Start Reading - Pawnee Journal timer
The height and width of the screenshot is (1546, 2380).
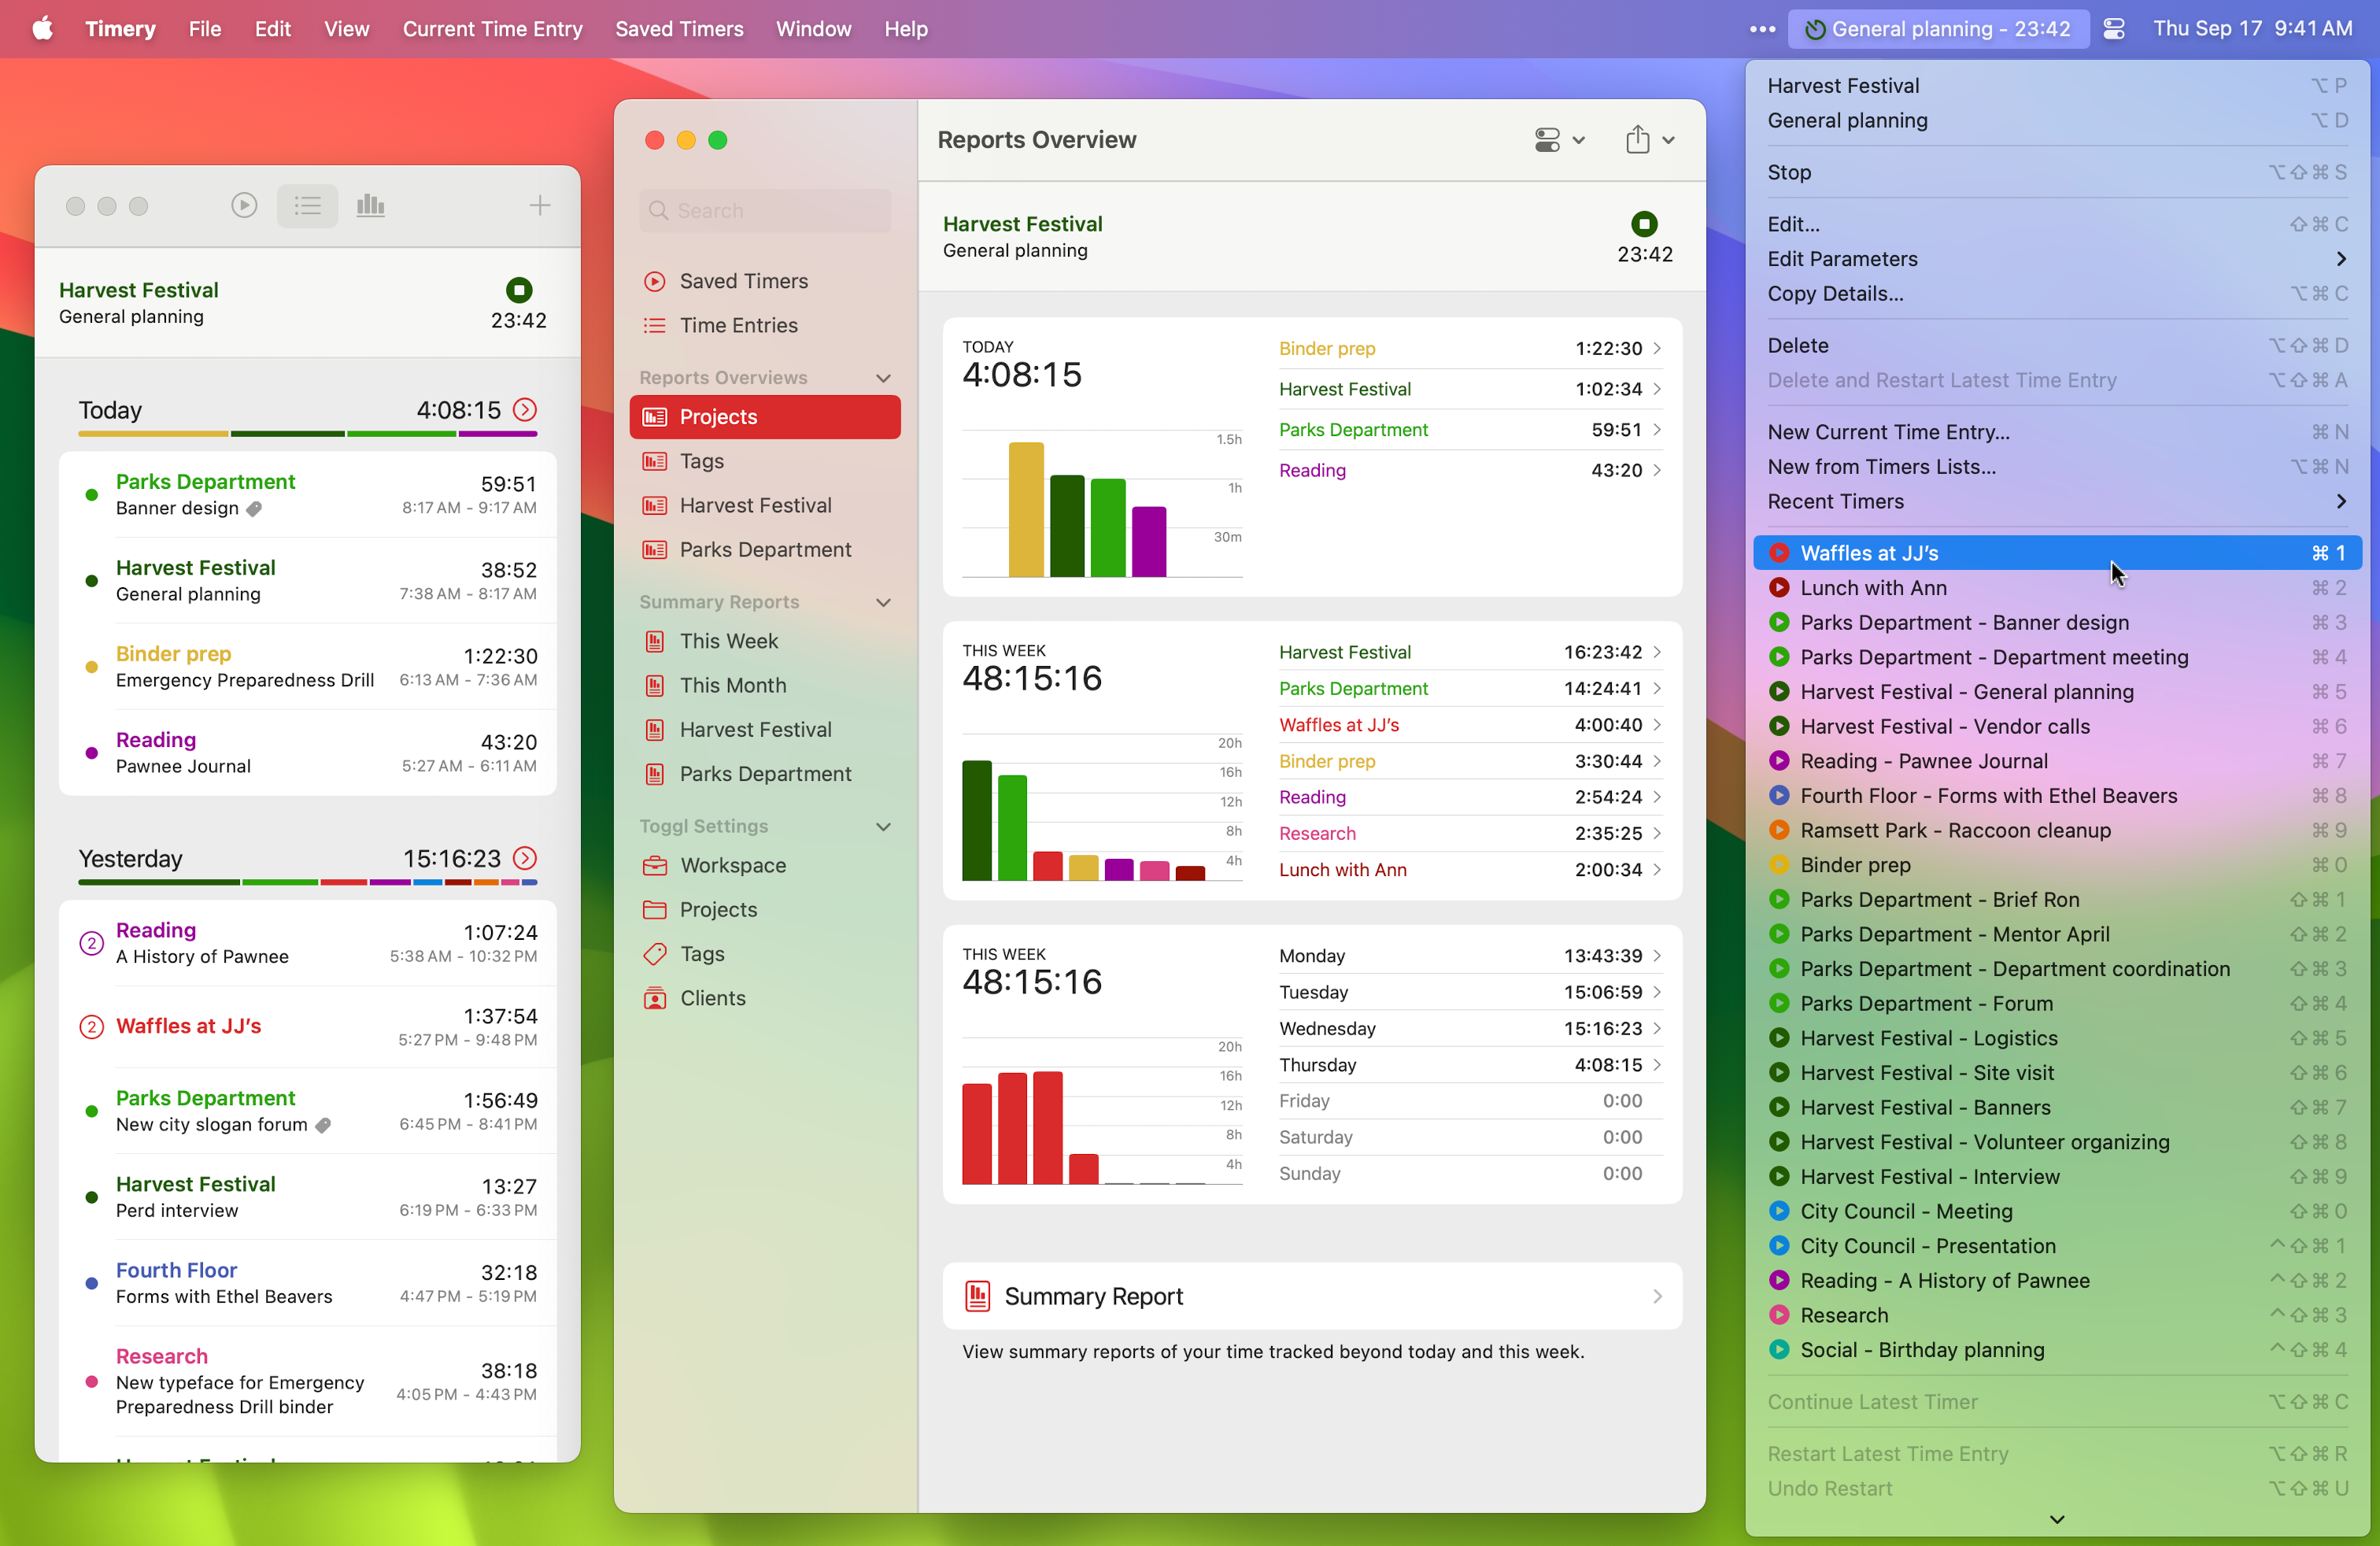pyautogui.click(x=2057, y=761)
